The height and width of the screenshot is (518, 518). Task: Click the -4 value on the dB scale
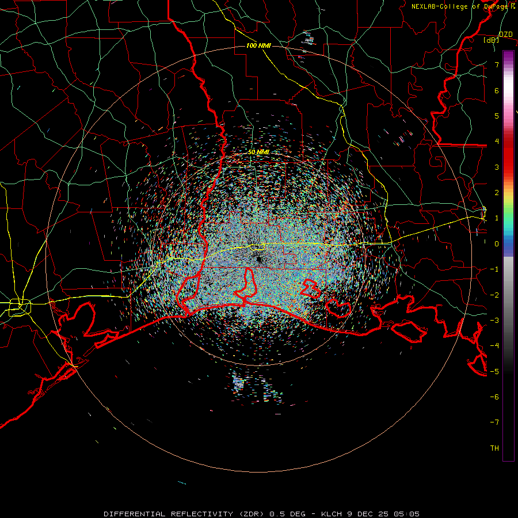pyautogui.click(x=494, y=345)
